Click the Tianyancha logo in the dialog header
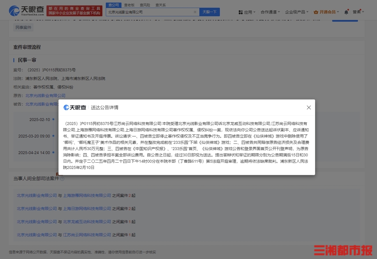 (75, 108)
